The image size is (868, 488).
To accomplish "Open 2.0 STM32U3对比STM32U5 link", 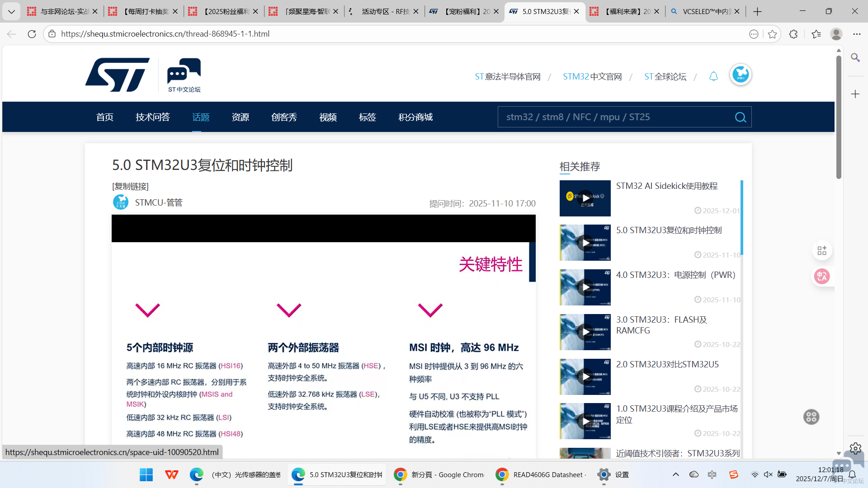I will click(667, 364).
